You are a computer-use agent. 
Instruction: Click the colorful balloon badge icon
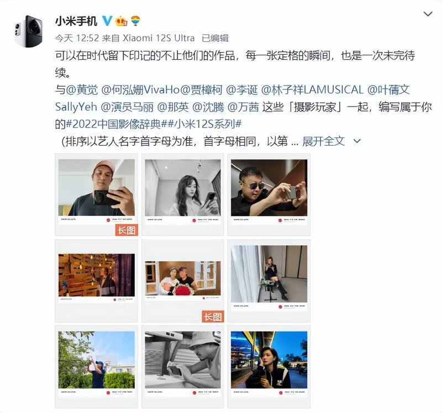coord(135,20)
